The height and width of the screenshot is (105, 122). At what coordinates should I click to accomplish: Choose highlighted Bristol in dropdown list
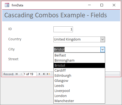click(79, 66)
